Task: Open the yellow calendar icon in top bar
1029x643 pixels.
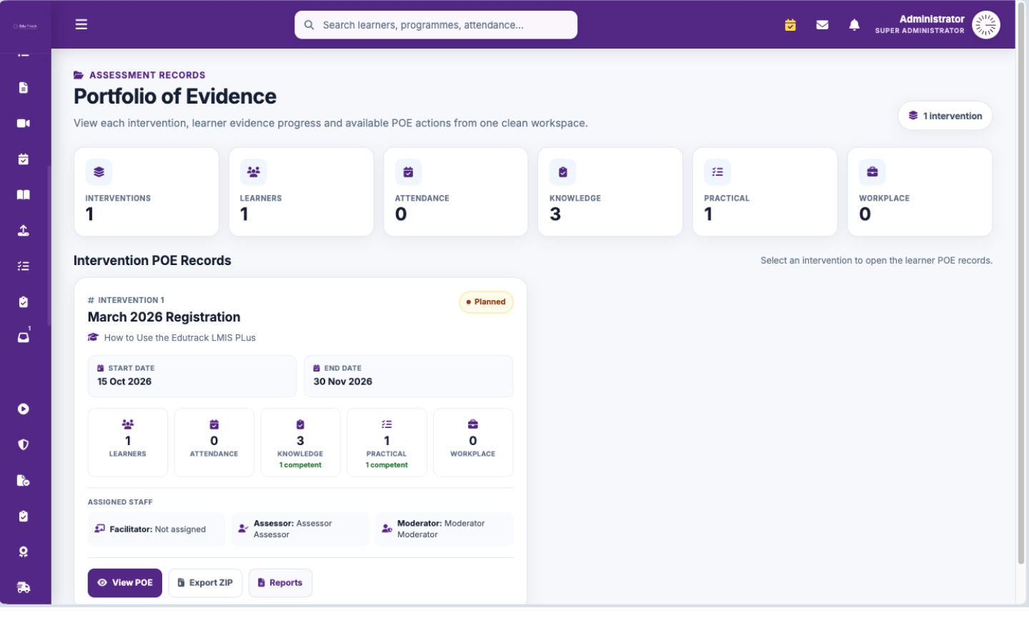Action: (790, 25)
